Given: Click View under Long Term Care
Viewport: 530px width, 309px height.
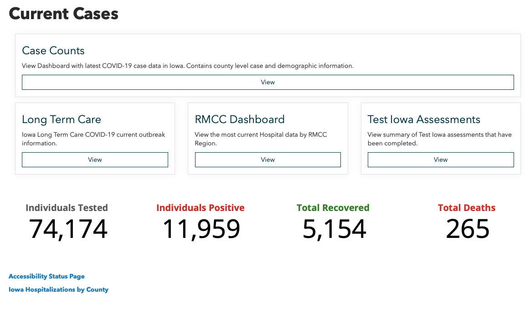Looking at the screenshot, I should pos(95,160).
